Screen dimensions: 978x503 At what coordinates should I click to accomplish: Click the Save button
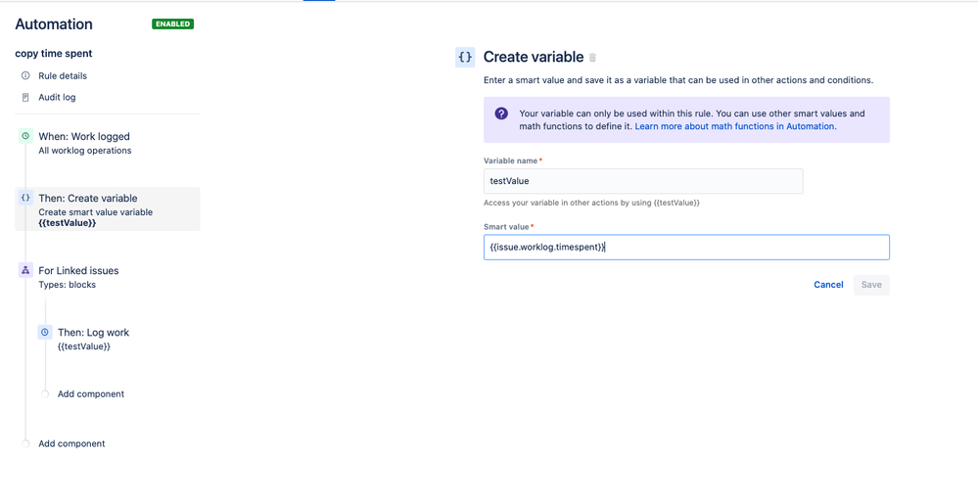pyautogui.click(x=871, y=285)
